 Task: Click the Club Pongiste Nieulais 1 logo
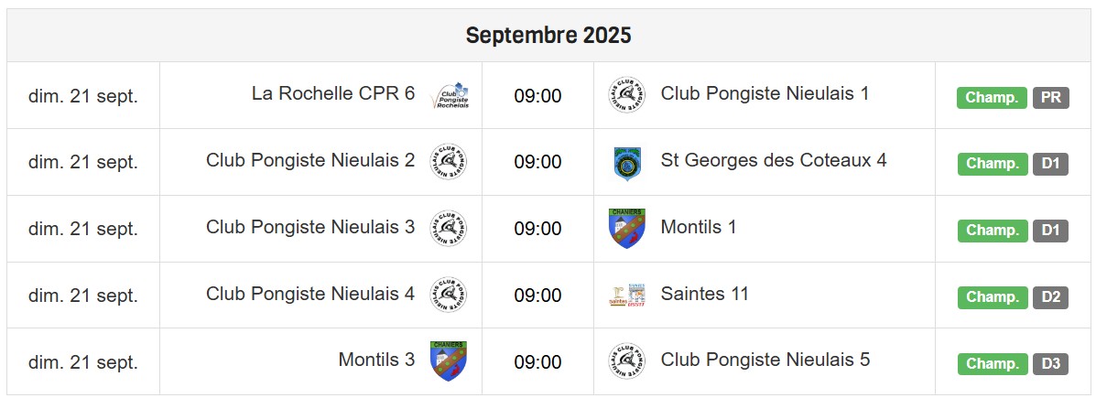(x=626, y=95)
